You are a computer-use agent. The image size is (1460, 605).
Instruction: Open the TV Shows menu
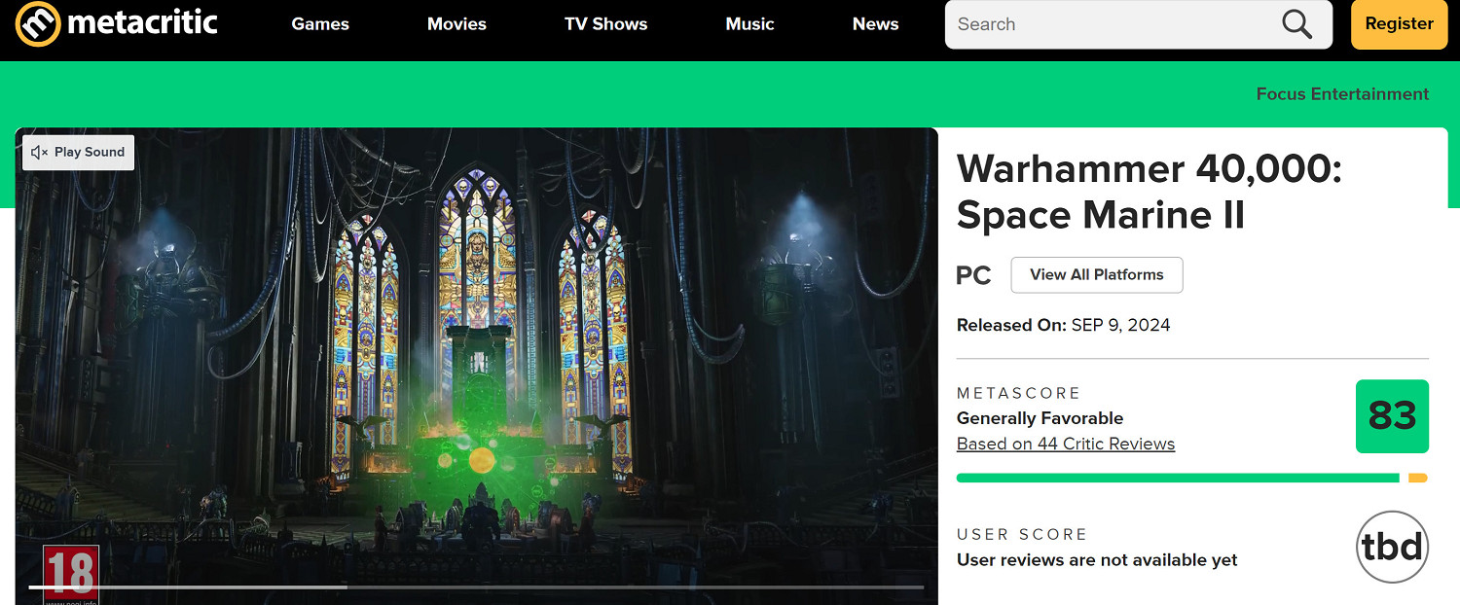(x=605, y=24)
